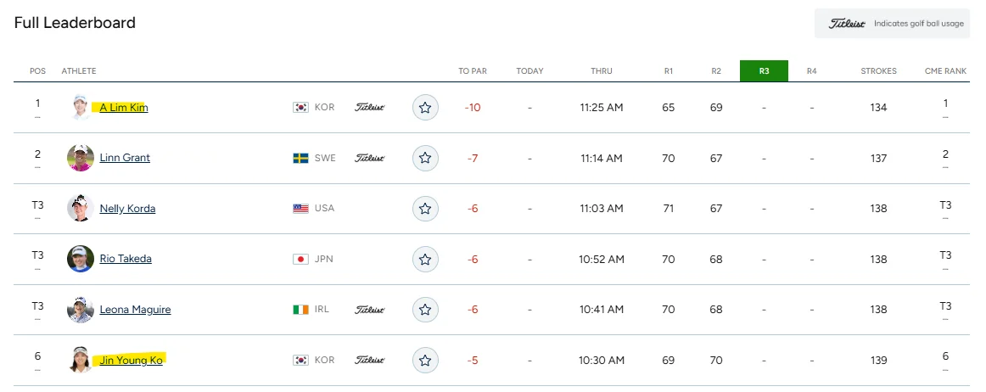This screenshot has width=986, height=392.
Task: Click Linn Grant's profile photo
Action: coord(81,158)
